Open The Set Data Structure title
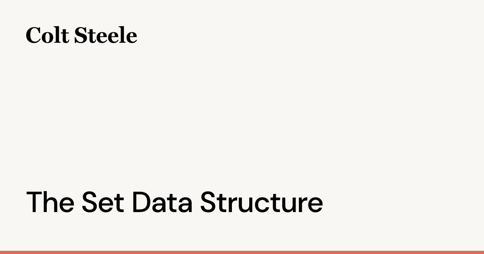 174,202
